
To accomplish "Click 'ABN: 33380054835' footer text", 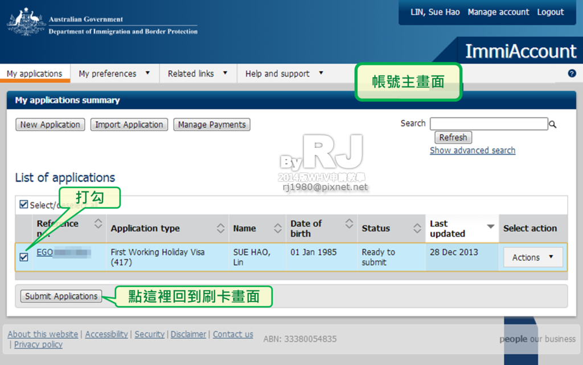I will coord(299,339).
